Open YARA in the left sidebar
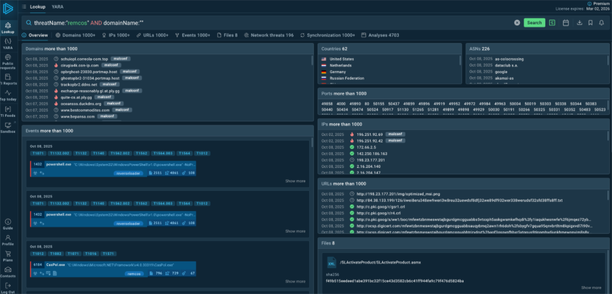612x294 pixels. point(8,43)
